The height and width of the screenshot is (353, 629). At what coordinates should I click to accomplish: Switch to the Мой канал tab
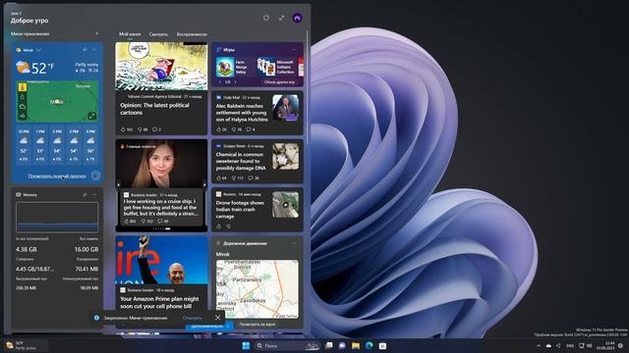(x=130, y=34)
